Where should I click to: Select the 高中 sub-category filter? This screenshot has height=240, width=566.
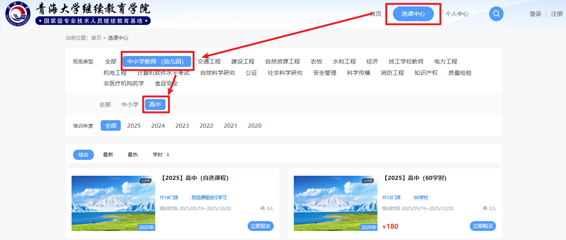click(155, 105)
